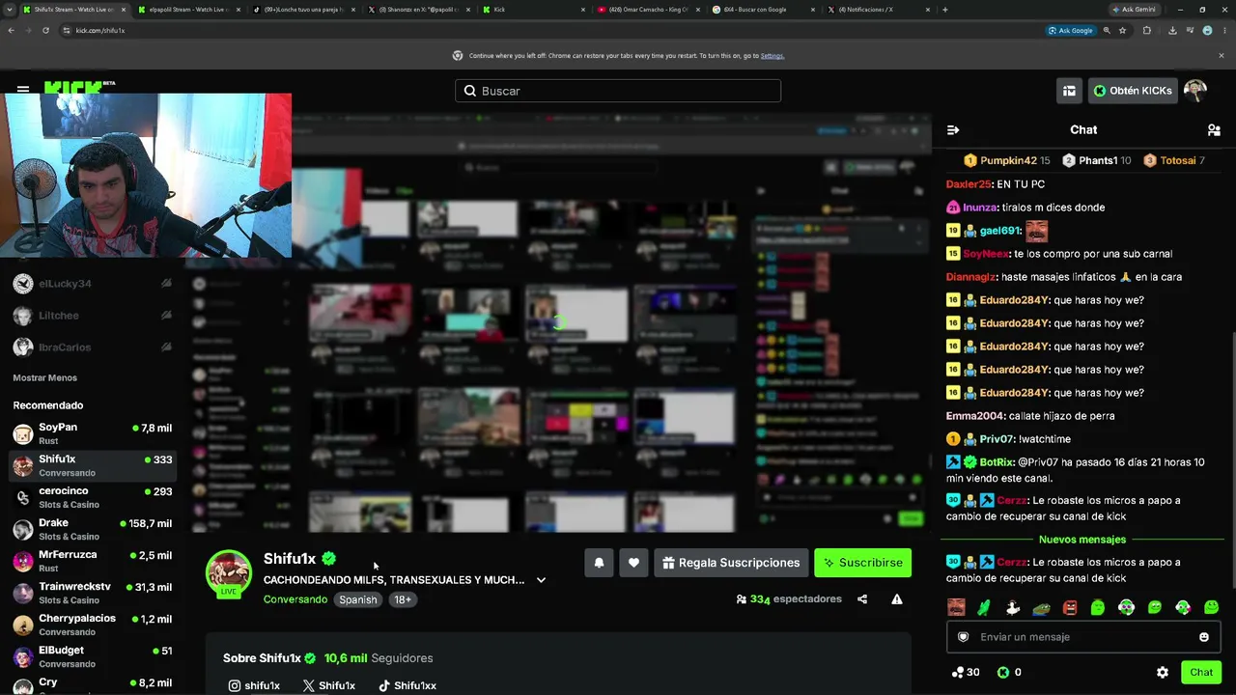Click the Spanish language tag
This screenshot has width=1236, height=695.
(x=357, y=599)
